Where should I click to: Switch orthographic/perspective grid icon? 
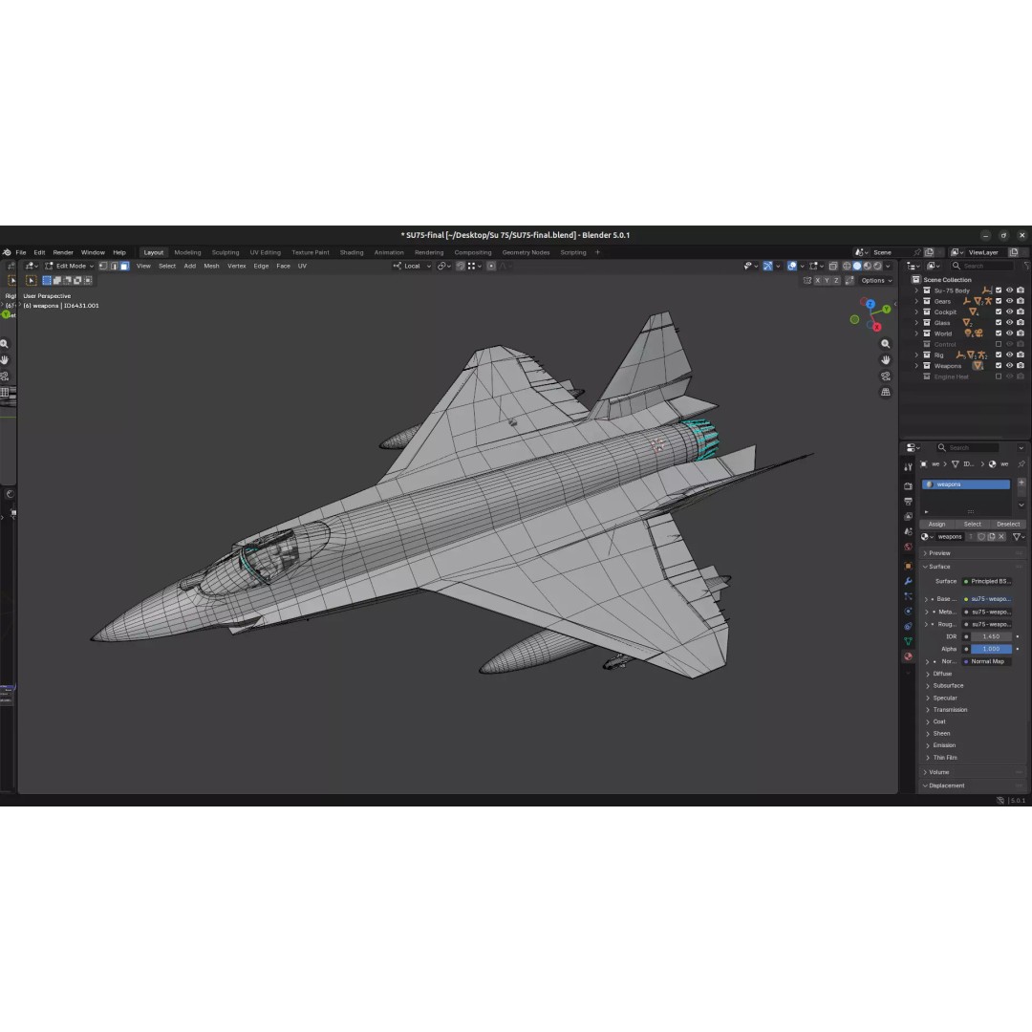tap(886, 392)
